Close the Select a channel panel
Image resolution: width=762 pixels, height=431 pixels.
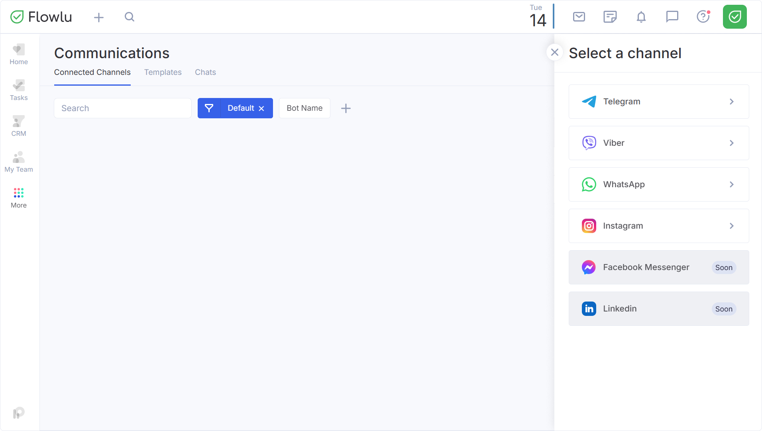(x=554, y=52)
